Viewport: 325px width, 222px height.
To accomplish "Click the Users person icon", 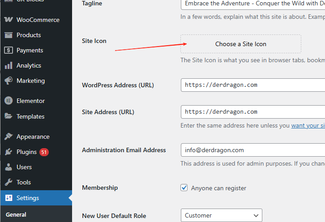I will click(9, 167).
